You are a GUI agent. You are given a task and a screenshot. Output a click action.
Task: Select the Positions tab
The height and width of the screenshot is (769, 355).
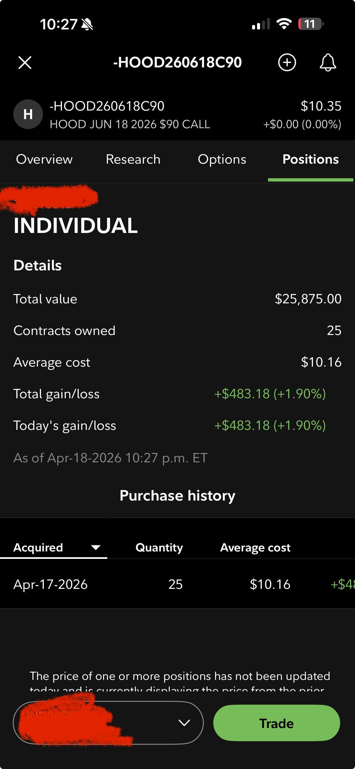pos(310,160)
